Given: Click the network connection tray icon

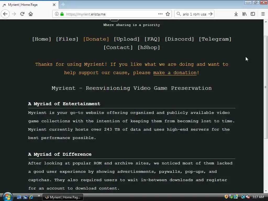Looking at the screenshot, I should 243,197.
